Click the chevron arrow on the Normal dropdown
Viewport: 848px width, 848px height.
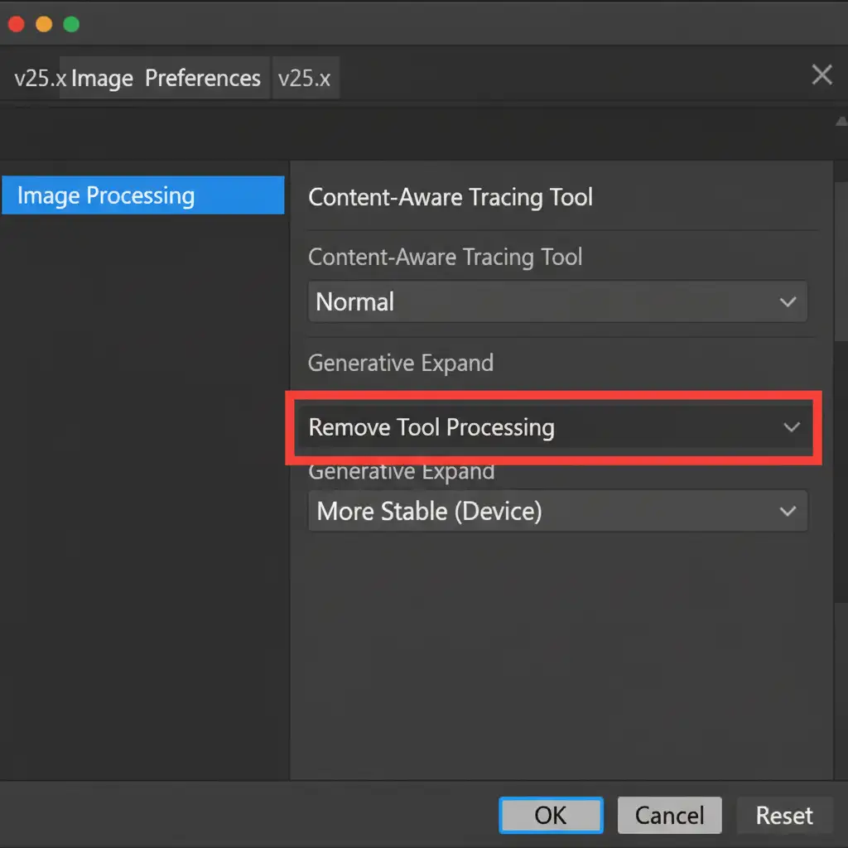(x=788, y=302)
